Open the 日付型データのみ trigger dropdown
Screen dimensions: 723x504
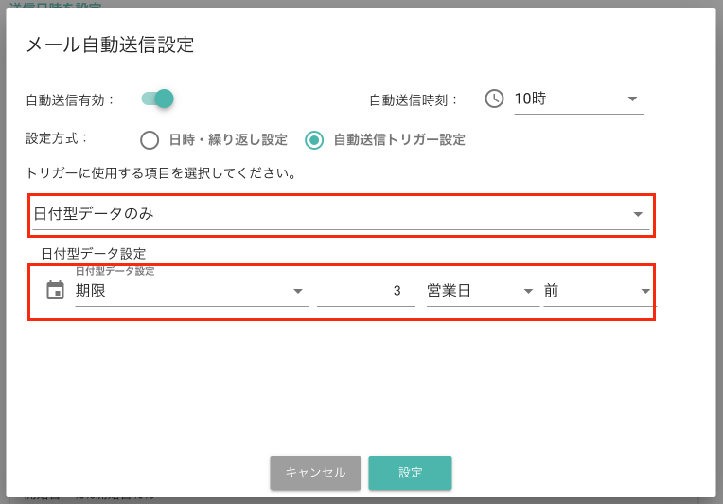click(341, 214)
